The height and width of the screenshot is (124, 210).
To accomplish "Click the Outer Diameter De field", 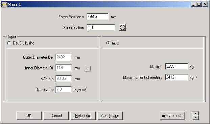I will [x=64, y=57].
